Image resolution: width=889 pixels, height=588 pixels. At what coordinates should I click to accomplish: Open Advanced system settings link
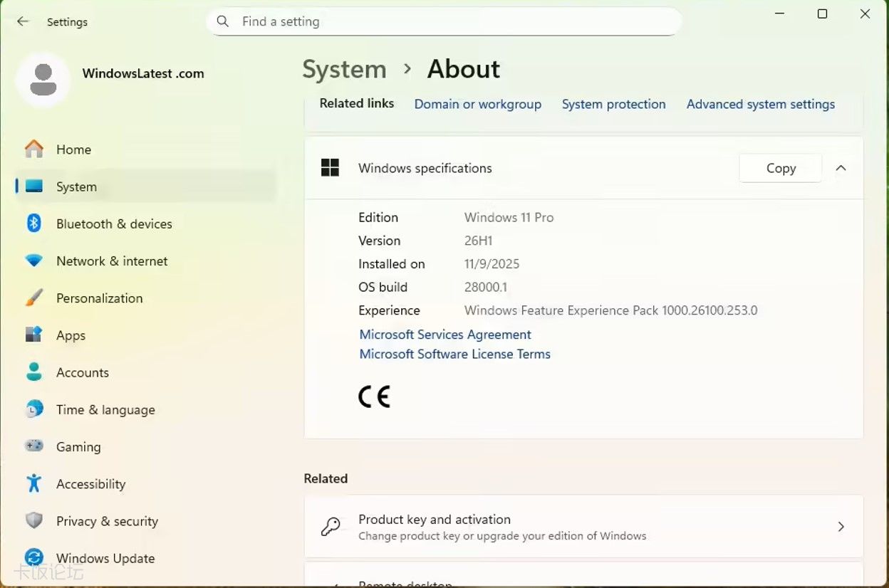(760, 104)
